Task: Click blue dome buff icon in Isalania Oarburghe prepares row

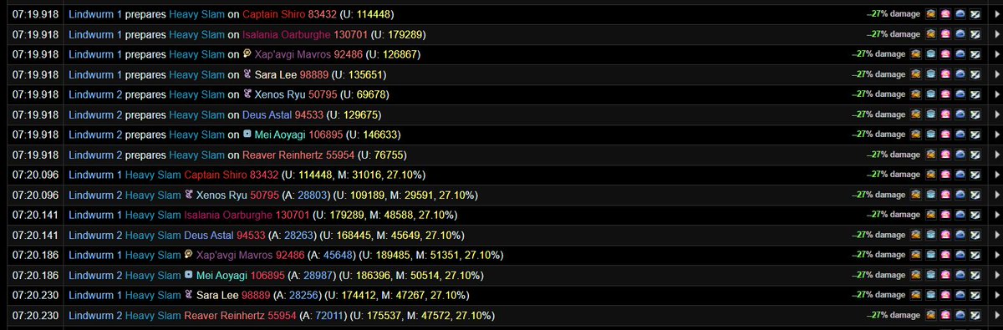Action: coord(960,34)
